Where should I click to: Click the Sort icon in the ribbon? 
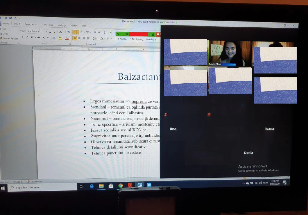pyautogui.click(x=105, y=32)
